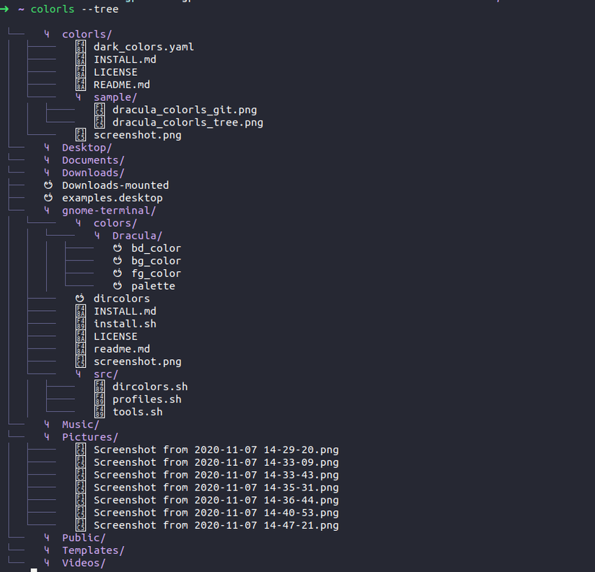Click the white terminal cursor block
The width and height of the screenshot is (595, 572).
(34, 570)
